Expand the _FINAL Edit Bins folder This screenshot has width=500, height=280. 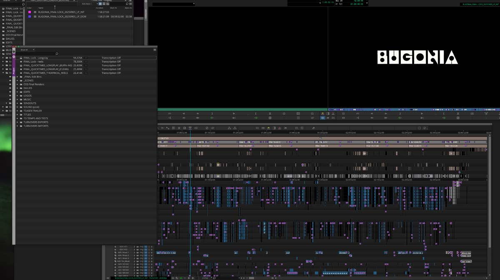17,77
